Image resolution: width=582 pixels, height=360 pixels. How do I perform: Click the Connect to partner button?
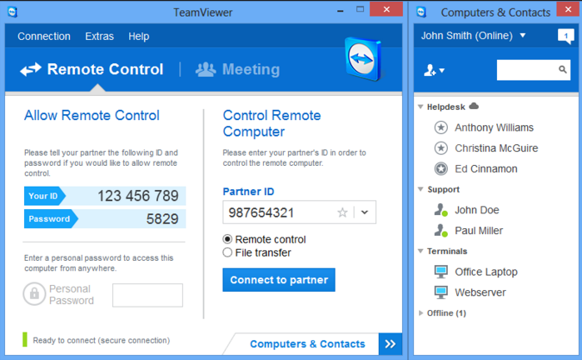point(279,280)
